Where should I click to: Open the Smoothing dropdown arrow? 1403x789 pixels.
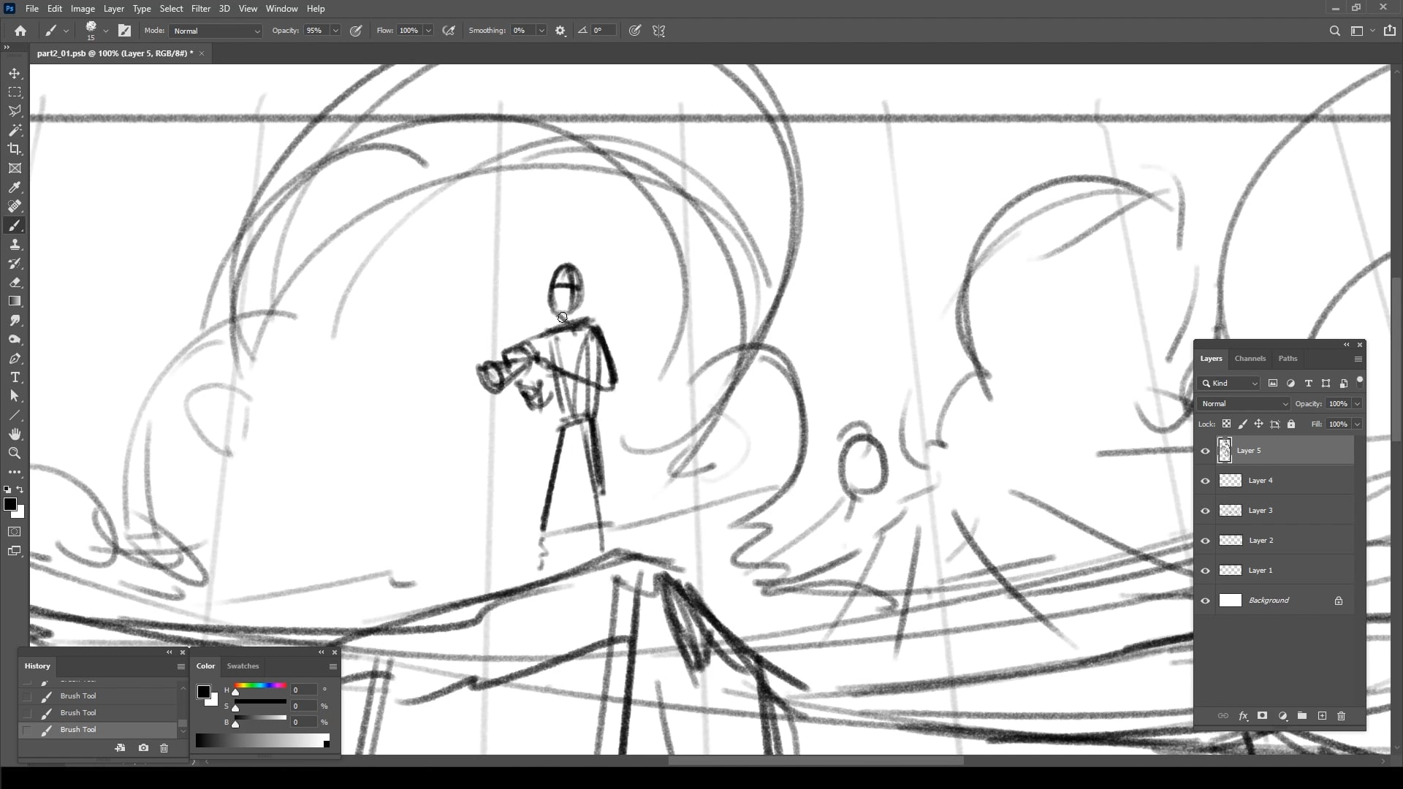[x=541, y=31]
